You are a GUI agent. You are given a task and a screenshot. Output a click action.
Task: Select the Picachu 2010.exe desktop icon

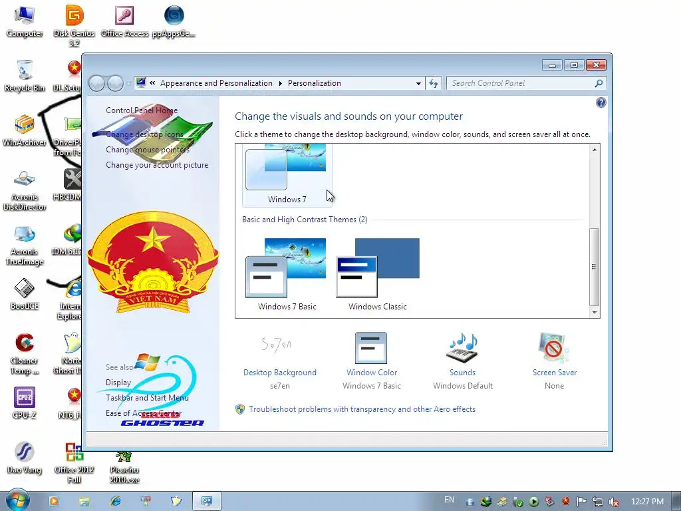pos(124,468)
